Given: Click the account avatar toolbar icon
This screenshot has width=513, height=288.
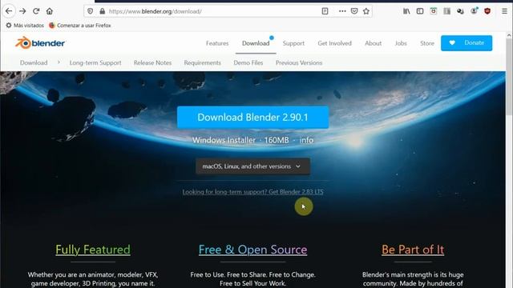Looking at the screenshot, I should (474, 11).
